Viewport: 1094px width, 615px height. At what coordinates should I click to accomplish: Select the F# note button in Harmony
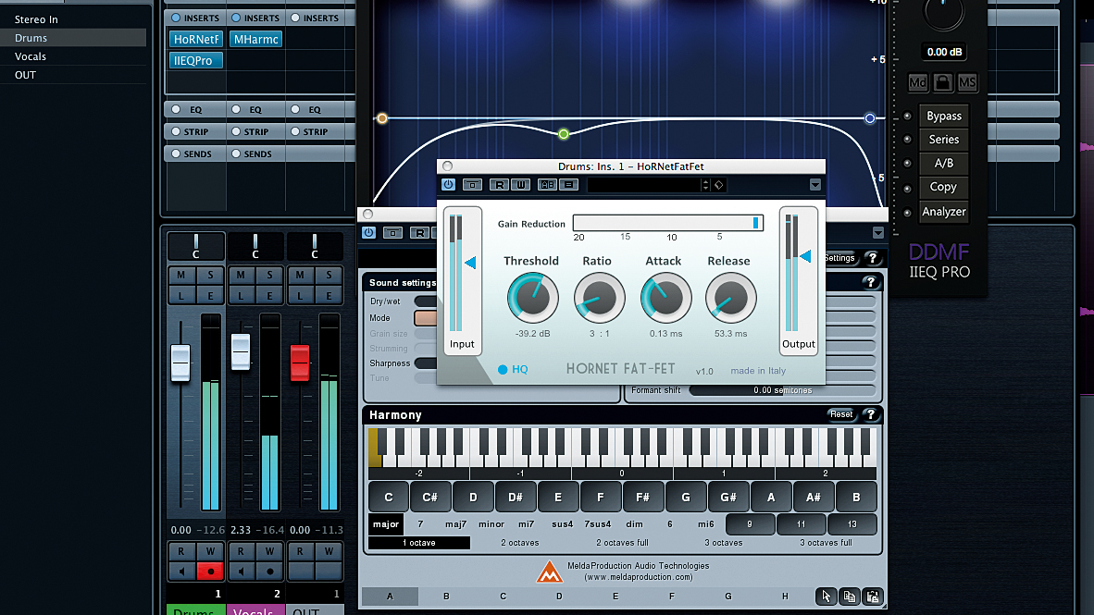(642, 498)
